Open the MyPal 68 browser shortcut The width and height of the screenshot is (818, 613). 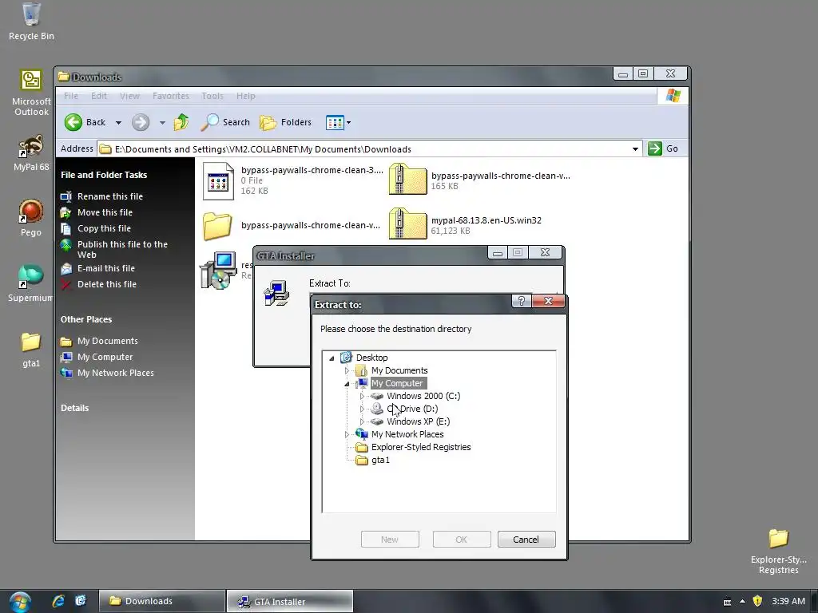pyautogui.click(x=31, y=153)
